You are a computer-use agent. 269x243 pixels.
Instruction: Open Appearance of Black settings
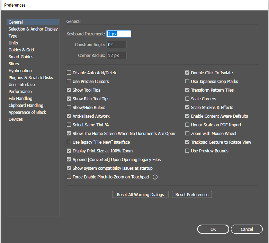tap(33, 112)
